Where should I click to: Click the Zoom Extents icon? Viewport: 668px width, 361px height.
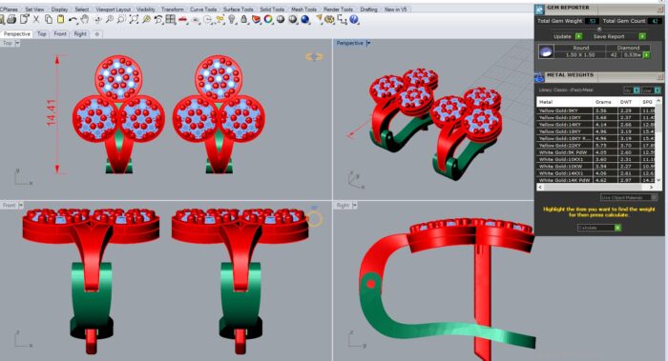coord(134,19)
